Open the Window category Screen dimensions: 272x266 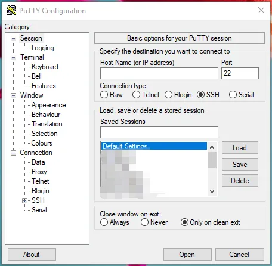click(32, 95)
